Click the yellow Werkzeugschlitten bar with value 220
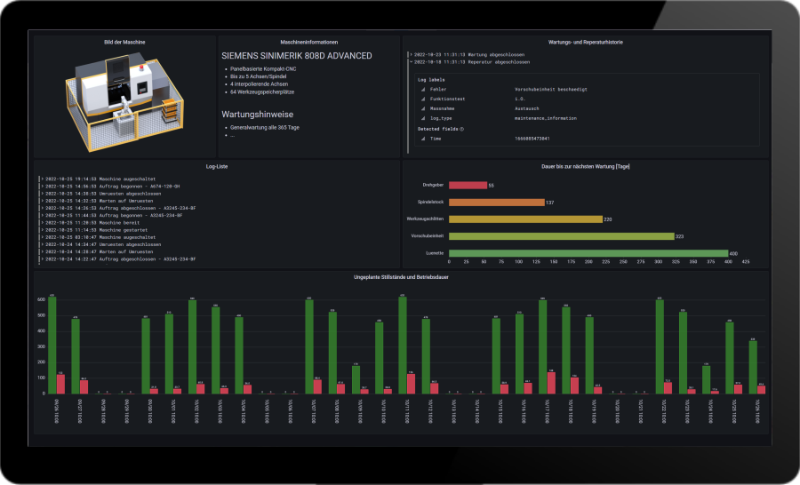 coord(525,219)
